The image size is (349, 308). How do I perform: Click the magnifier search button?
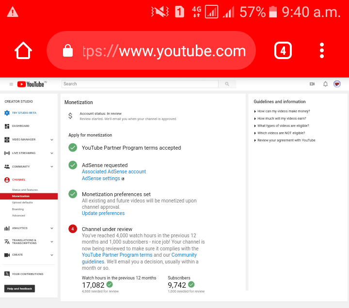tap(227, 84)
